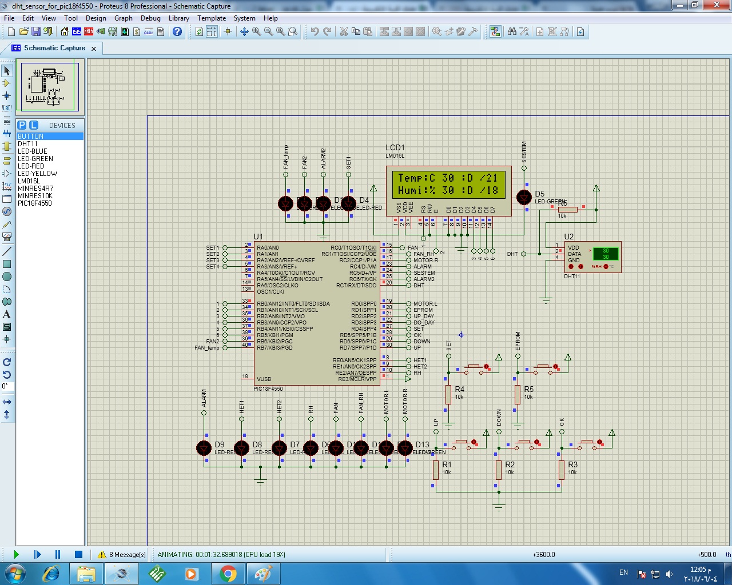The image size is (732, 585).
Task: Open the File menu
Action: pyautogui.click(x=9, y=18)
